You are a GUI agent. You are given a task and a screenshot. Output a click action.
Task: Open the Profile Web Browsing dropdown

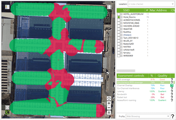click(x=148, y=116)
